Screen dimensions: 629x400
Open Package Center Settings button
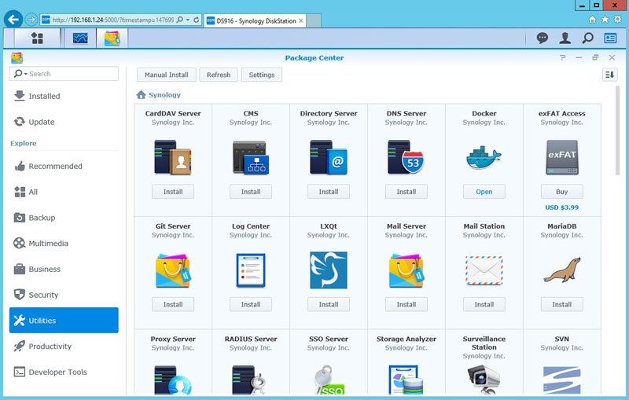(x=262, y=75)
